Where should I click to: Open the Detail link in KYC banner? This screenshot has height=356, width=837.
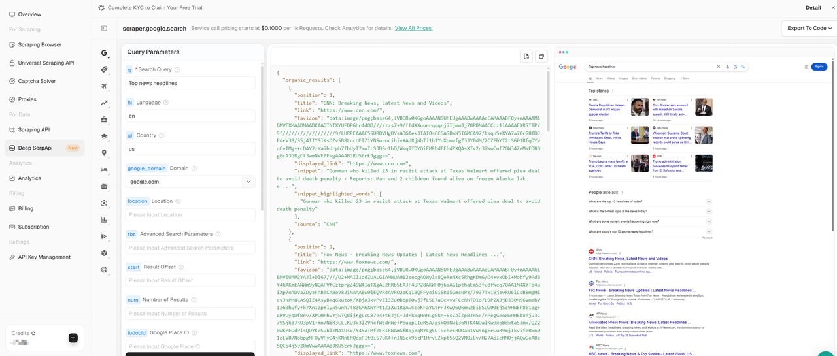[x=813, y=8]
